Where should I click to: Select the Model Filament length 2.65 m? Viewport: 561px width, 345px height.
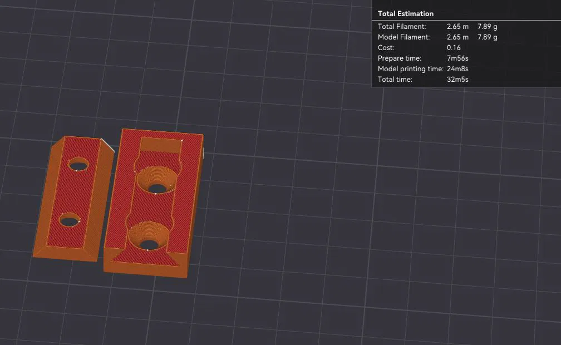point(457,37)
